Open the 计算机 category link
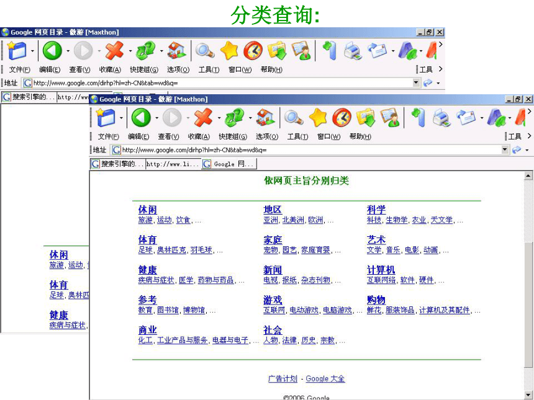The image size is (534, 400). pyautogui.click(x=381, y=270)
